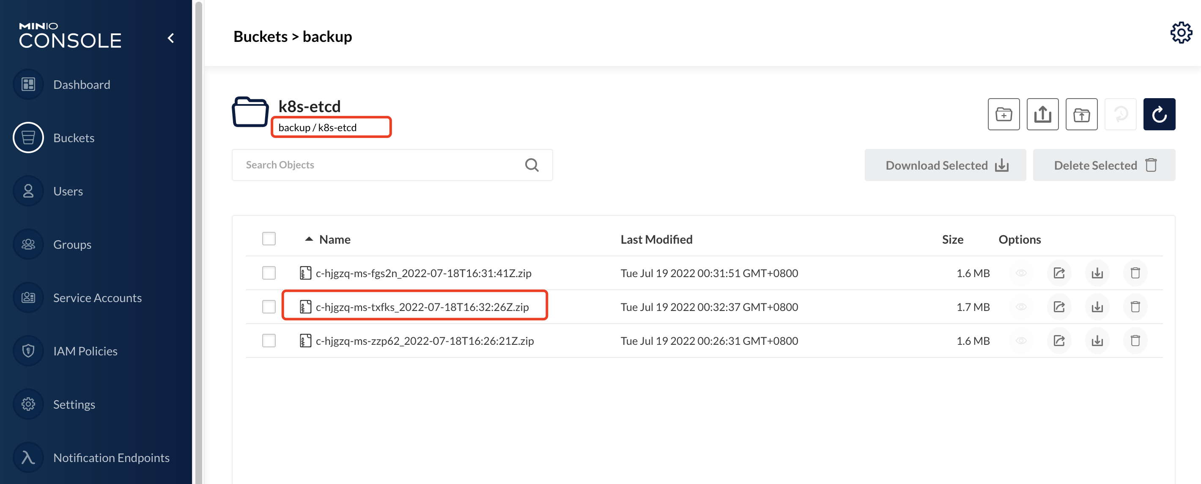Screen dimensions: 1201x484
Task: Click the create new folder icon
Action: (x=1004, y=114)
